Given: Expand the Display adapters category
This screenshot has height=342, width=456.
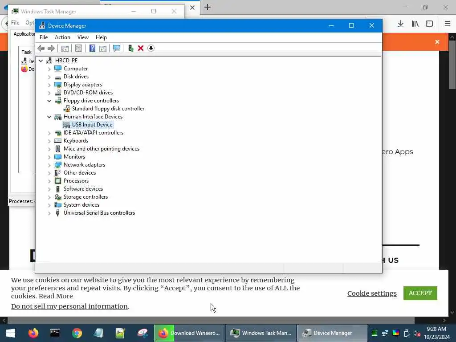Looking at the screenshot, I should click(x=49, y=85).
